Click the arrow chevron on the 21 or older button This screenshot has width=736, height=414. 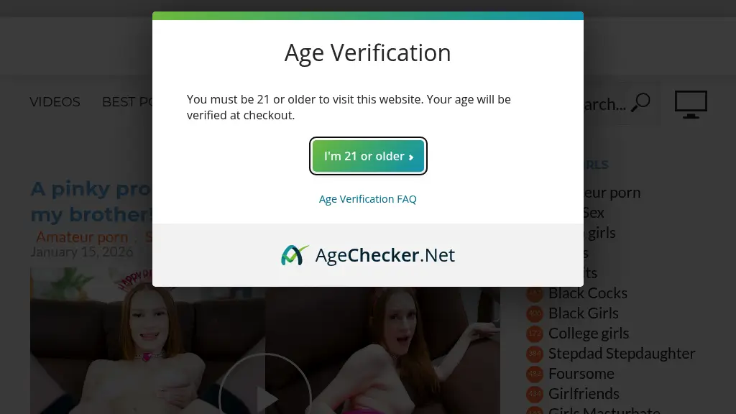411,157
